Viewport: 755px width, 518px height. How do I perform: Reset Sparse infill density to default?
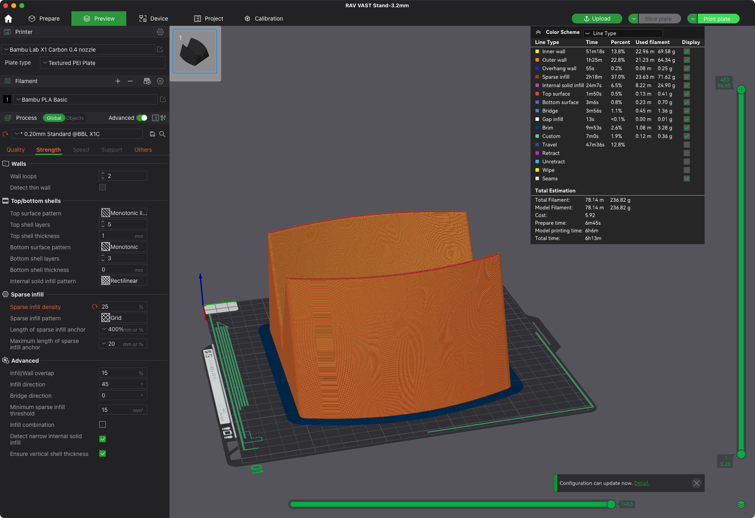tap(95, 307)
